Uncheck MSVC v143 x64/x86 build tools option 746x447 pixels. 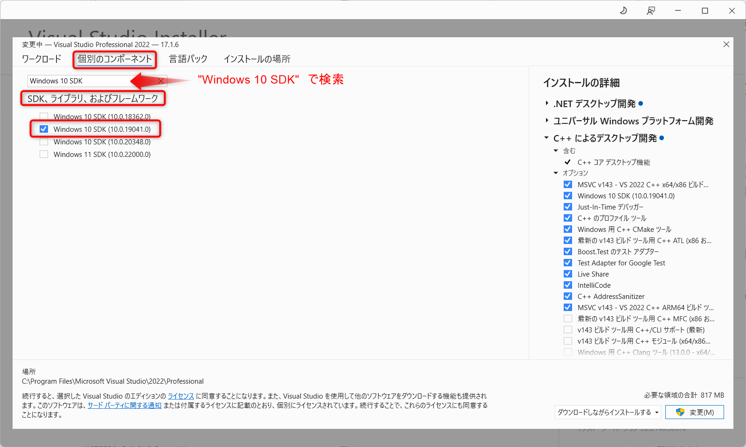pyautogui.click(x=568, y=184)
